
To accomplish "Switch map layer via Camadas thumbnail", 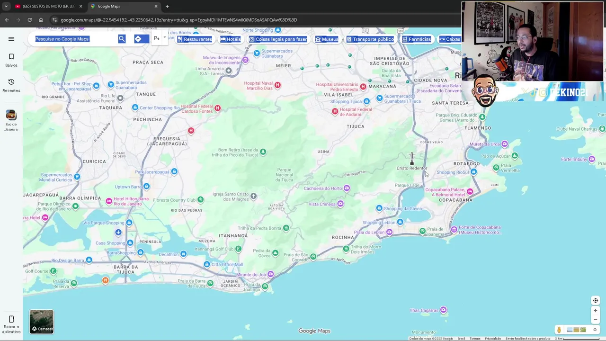I will (x=42, y=322).
